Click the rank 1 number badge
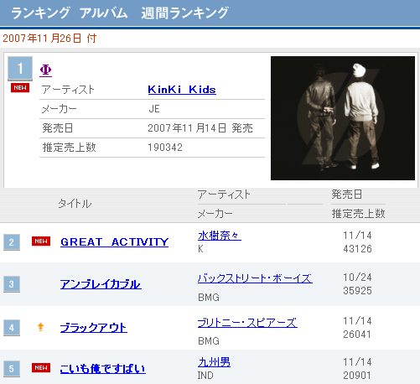The width and height of the screenshot is (420, 384). (20, 69)
